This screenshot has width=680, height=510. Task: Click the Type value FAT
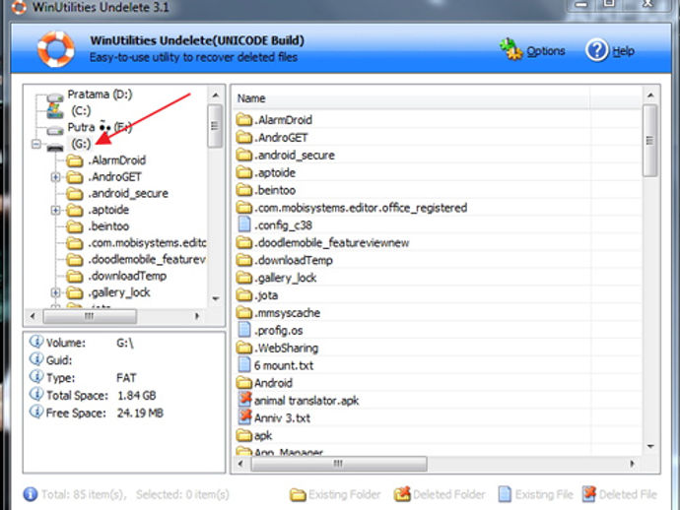click(x=126, y=378)
